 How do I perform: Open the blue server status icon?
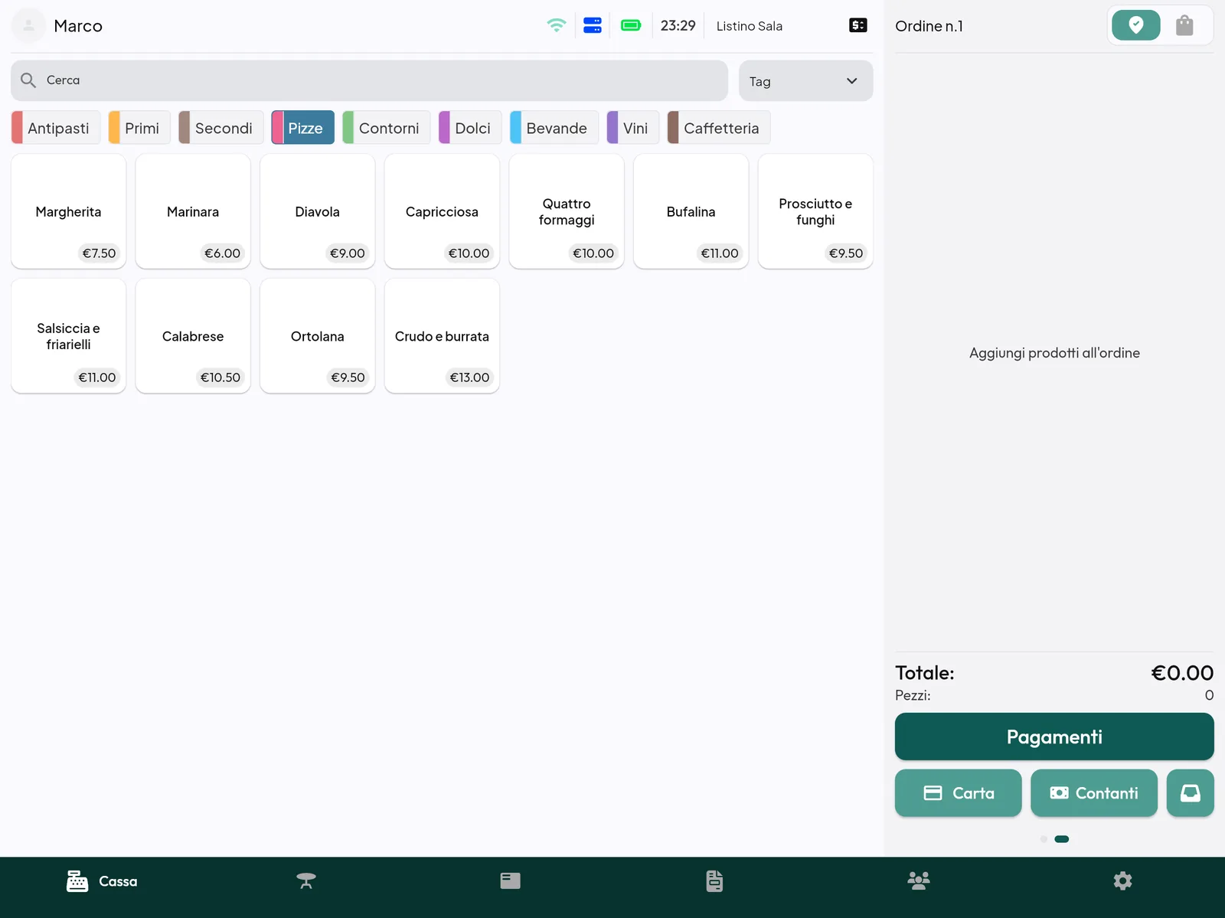point(593,25)
